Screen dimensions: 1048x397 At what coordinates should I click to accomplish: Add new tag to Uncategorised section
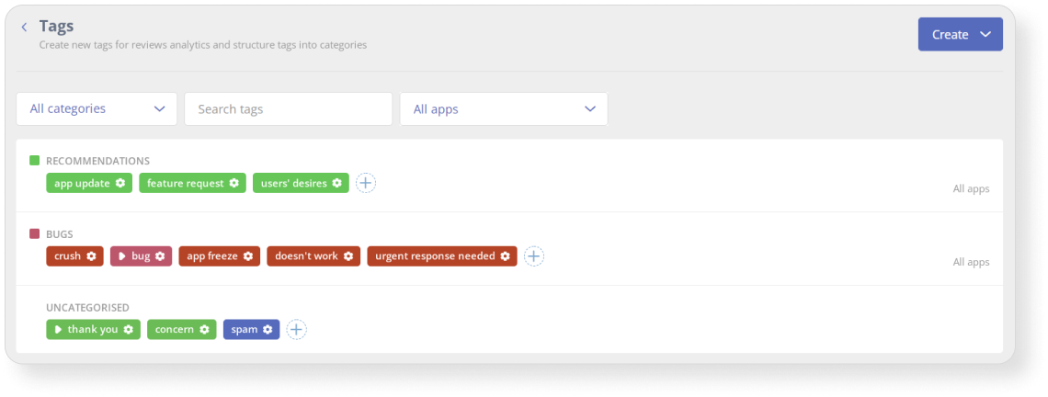click(x=296, y=329)
